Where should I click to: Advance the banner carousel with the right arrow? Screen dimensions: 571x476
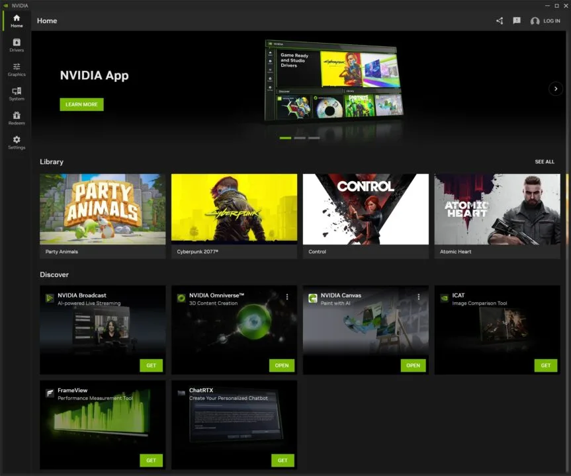pyautogui.click(x=556, y=88)
